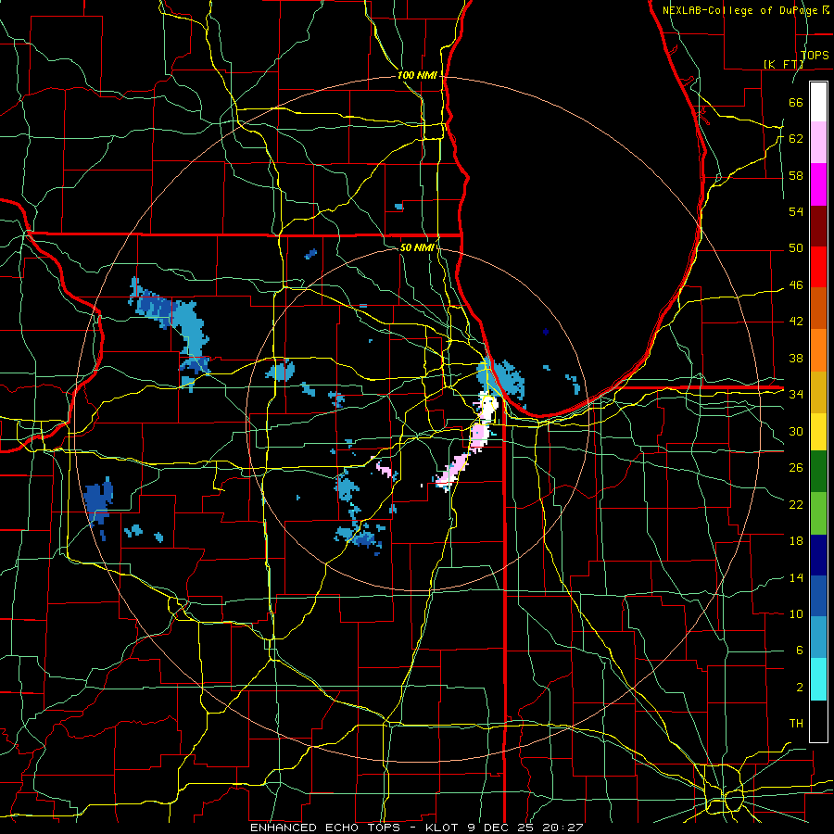Screen dimensions: 834x834
Task: Click the 58 legend value
Action: coord(796,175)
